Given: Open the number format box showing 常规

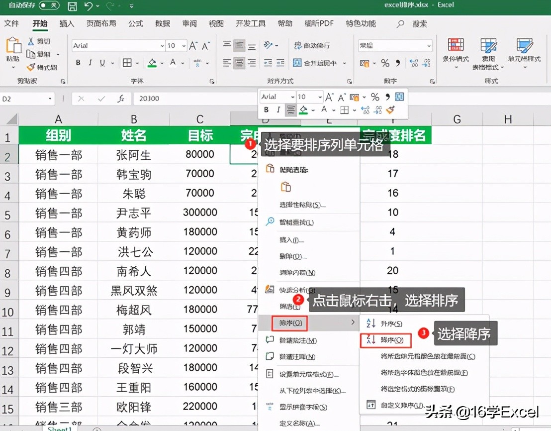Looking at the screenshot, I should tap(395, 46).
